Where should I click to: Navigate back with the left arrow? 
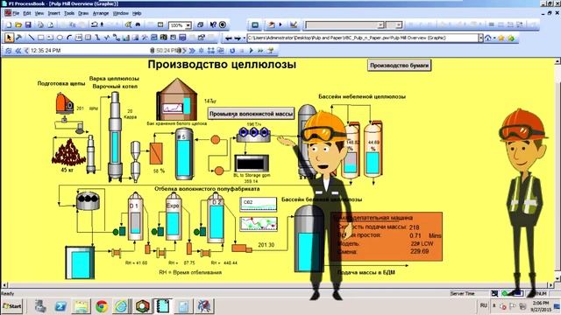click(x=228, y=38)
